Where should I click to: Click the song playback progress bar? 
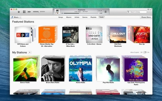[81, 13]
